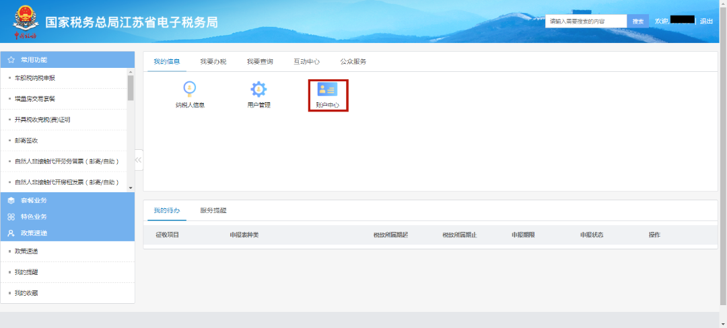This screenshot has width=727, height=328.
Task: Click the 税款所属期止 column header
Action: point(460,235)
